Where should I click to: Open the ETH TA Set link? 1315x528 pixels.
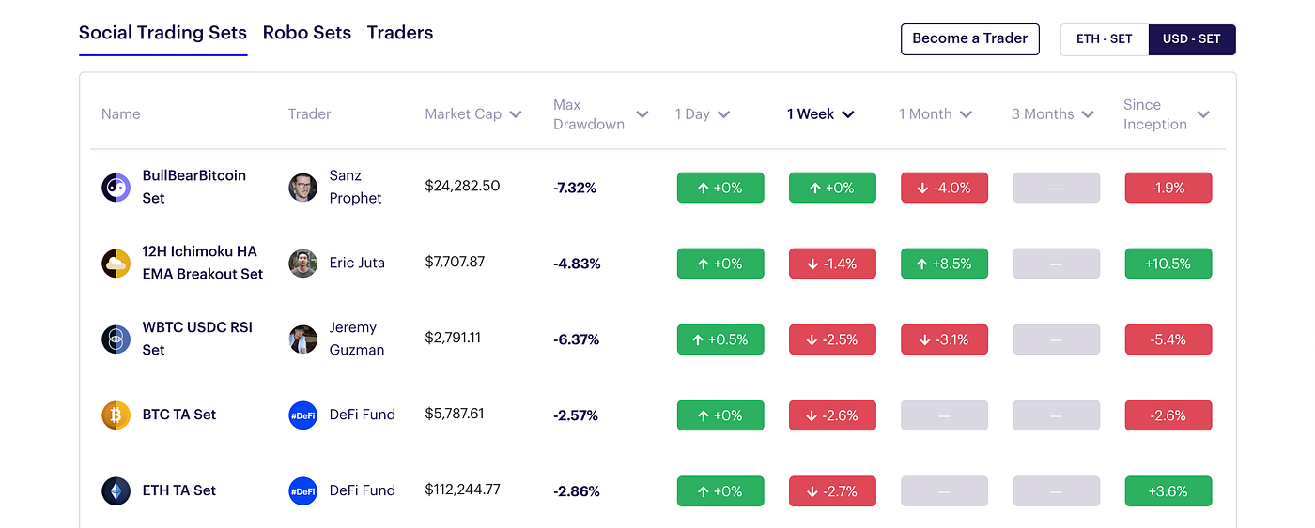coord(179,490)
